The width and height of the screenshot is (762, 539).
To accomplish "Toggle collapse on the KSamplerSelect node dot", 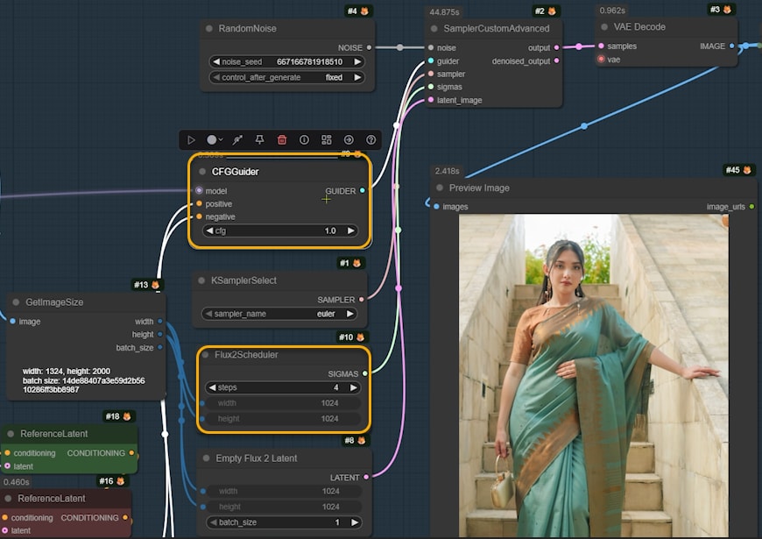I will [202, 281].
